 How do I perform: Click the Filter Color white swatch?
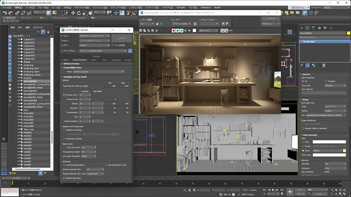(x=330, y=155)
